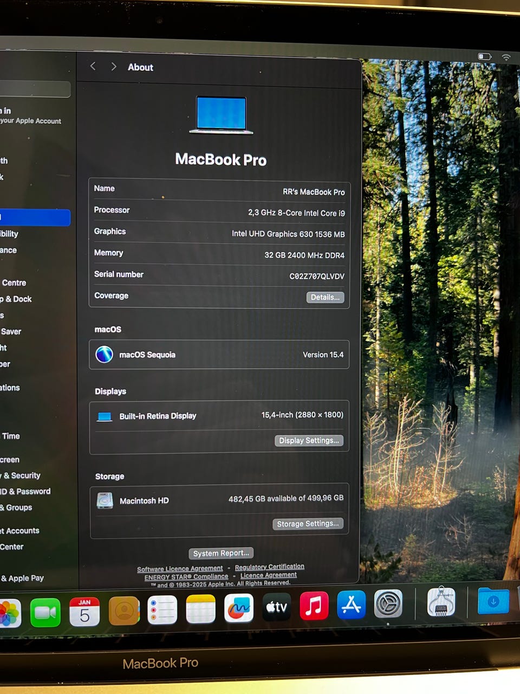Open the Notes app in the Dock

[x=201, y=609]
